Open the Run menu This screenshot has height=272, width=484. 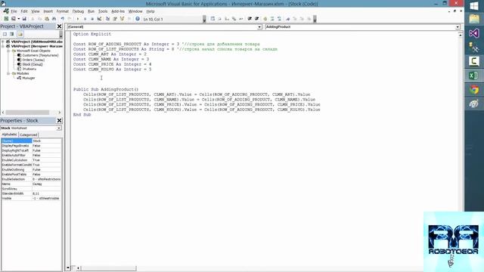[x=91, y=11]
